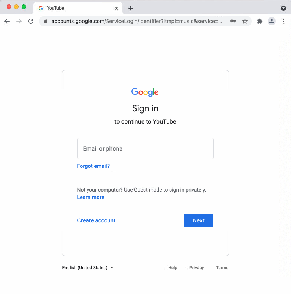Click the Create account link
Image resolution: width=291 pixels, height=294 pixels.
click(96, 220)
